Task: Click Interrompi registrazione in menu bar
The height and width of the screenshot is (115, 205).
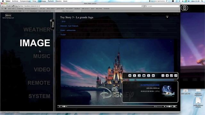Action: click(157, 1)
